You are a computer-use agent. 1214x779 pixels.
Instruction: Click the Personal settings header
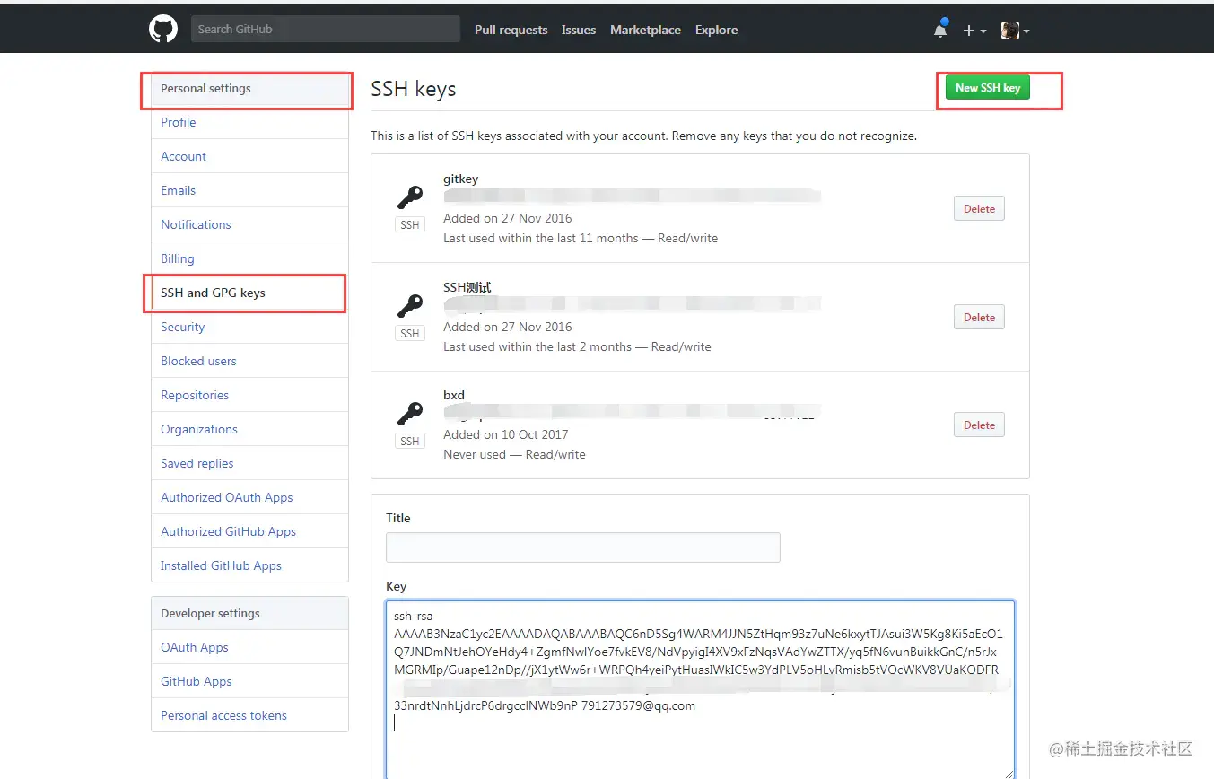click(249, 89)
